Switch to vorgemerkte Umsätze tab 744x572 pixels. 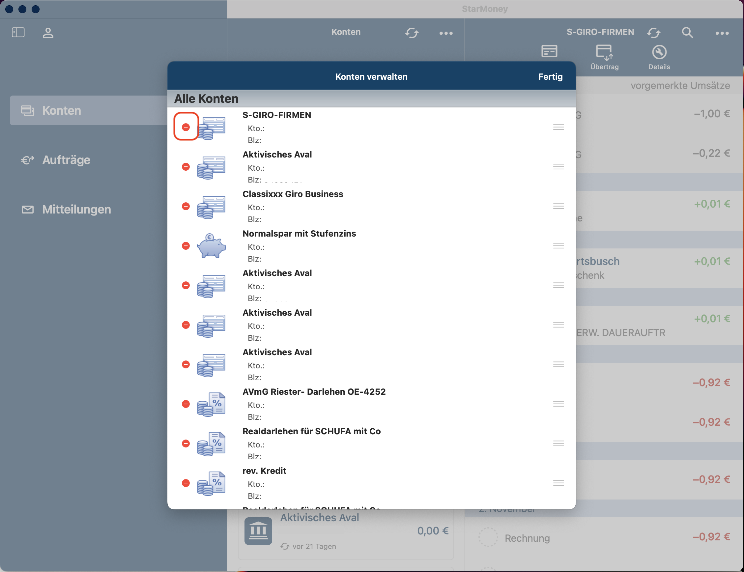[x=680, y=85]
